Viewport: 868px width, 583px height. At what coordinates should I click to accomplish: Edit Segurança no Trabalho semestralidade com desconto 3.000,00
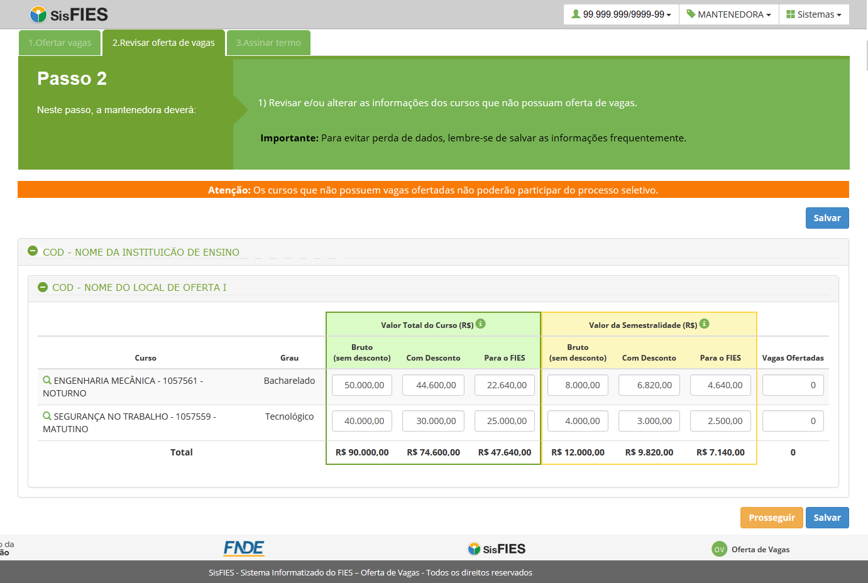click(649, 421)
